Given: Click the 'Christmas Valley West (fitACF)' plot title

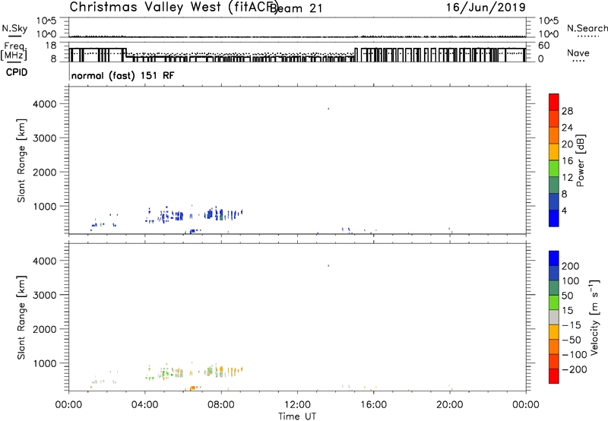Looking at the screenshot, I should click(173, 7).
